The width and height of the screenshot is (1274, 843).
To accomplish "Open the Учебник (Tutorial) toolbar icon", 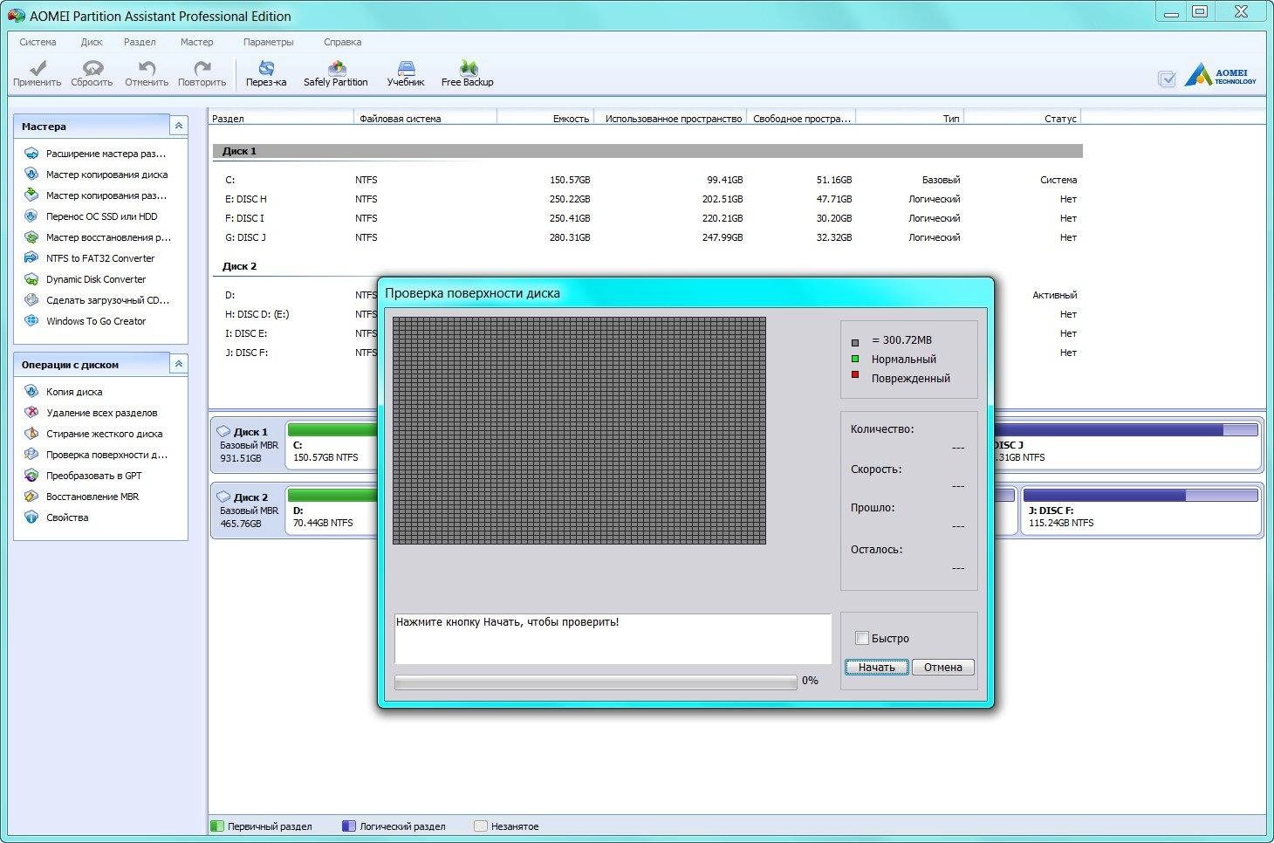I will 406,73.
